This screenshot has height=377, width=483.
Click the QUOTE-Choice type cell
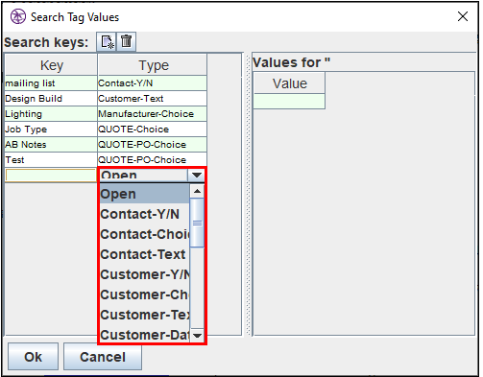[x=153, y=130]
